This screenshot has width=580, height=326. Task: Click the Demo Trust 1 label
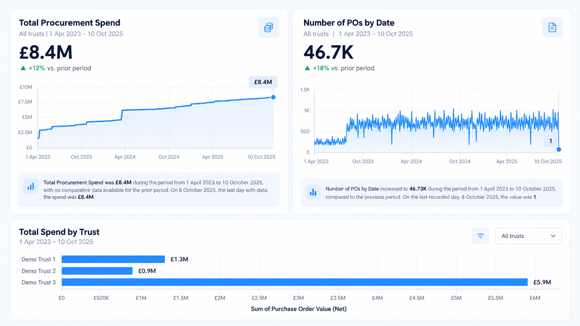pos(39,259)
